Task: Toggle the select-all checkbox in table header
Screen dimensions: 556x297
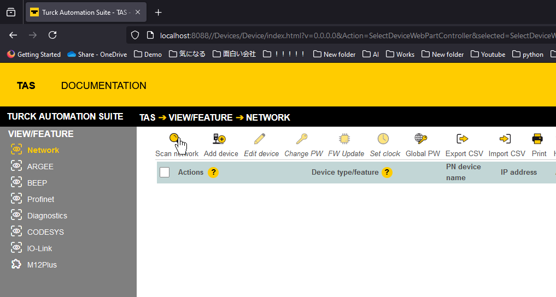Action: click(x=165, y=173)
